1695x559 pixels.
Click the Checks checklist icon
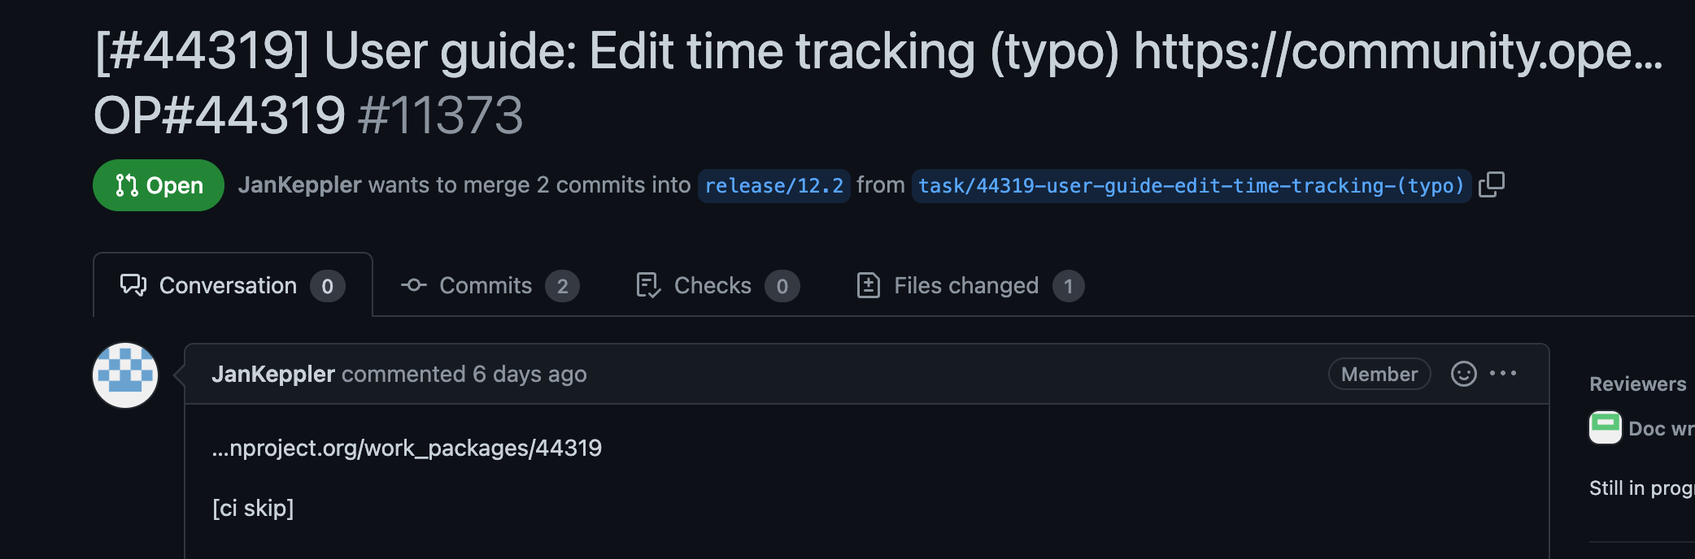(647, 285)
